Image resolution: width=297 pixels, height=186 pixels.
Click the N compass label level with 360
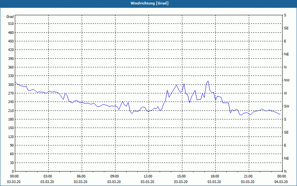(x=285, y=67)
